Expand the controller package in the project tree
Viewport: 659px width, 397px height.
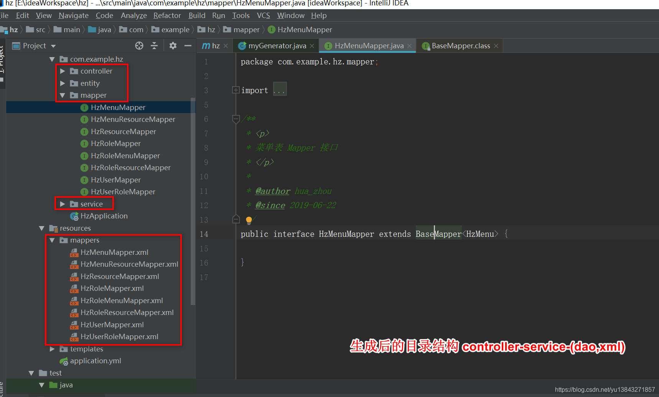click(x=63, y=71)
